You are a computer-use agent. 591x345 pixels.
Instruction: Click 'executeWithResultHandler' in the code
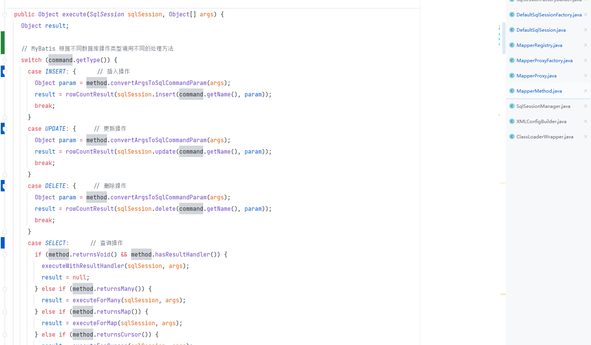pos(83,266)
